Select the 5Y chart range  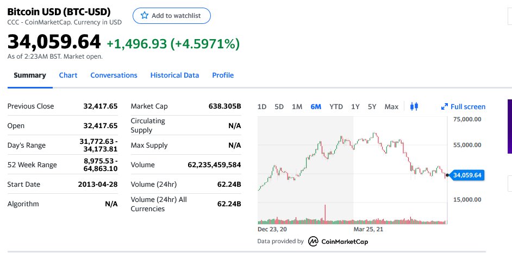click(x=372, y=106)
